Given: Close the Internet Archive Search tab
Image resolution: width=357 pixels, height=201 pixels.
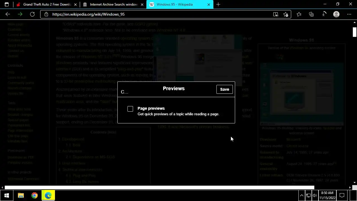Looking at the screenshot, I should pyautogui.click(x=142, y=4).
